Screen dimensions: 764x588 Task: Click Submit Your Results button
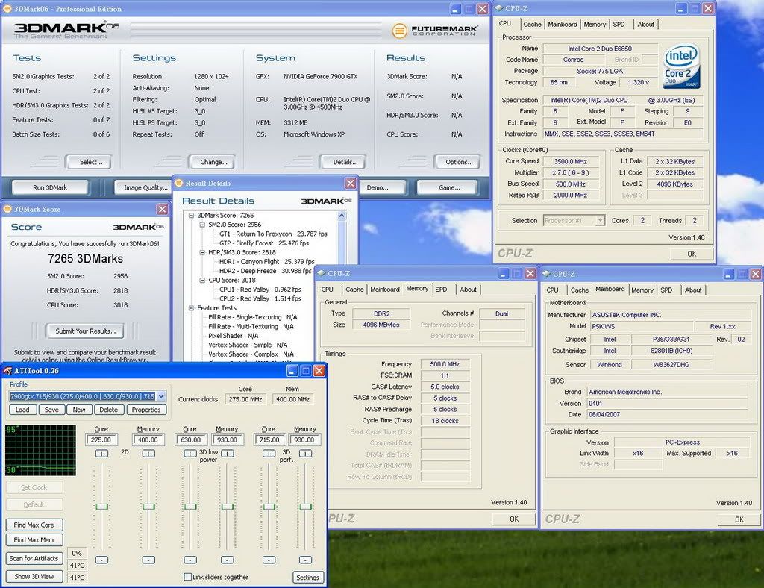pos(85,331)
